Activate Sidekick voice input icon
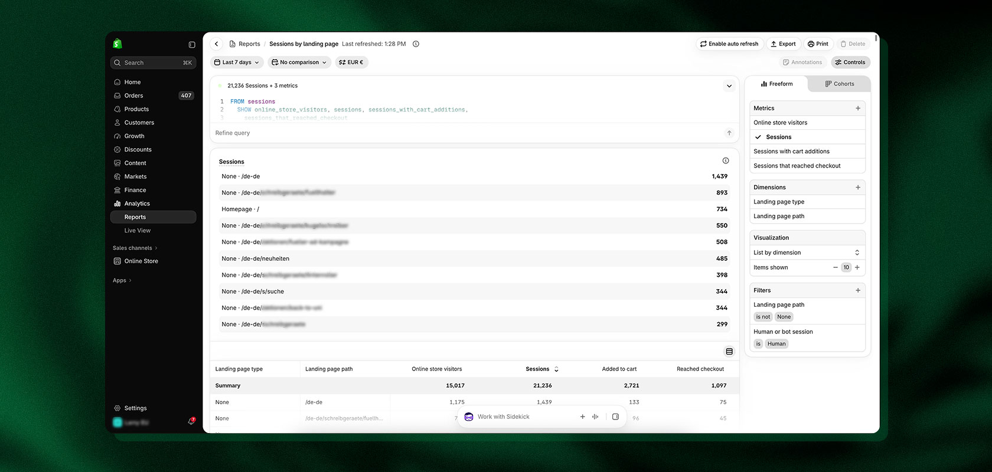The height and width of the screenshot is (472, 992). [595, 417]
